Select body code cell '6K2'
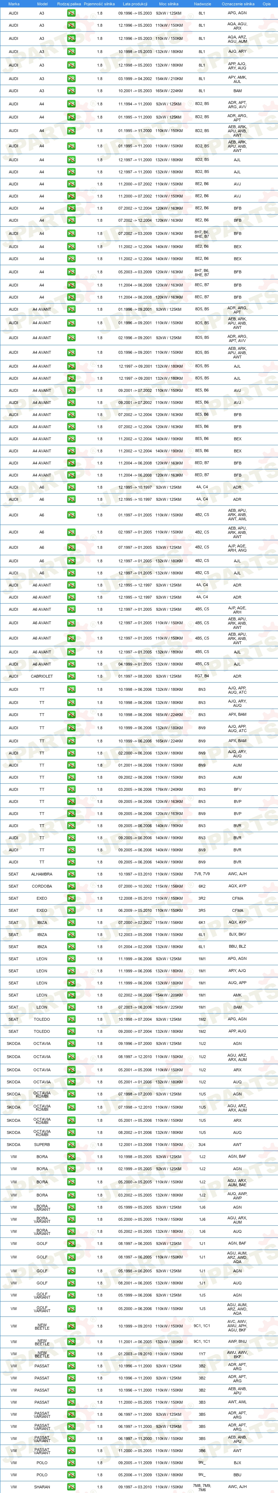 [x=202, y=886]
